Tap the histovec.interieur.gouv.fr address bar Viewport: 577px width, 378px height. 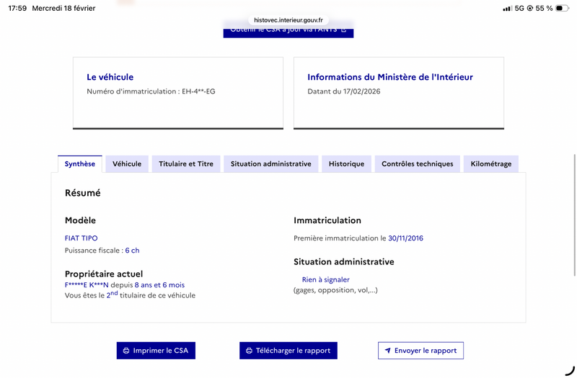point(288,20)
